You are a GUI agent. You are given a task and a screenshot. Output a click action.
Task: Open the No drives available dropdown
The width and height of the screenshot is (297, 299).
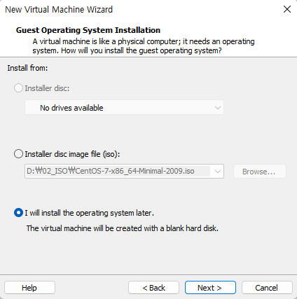[124, 108]
